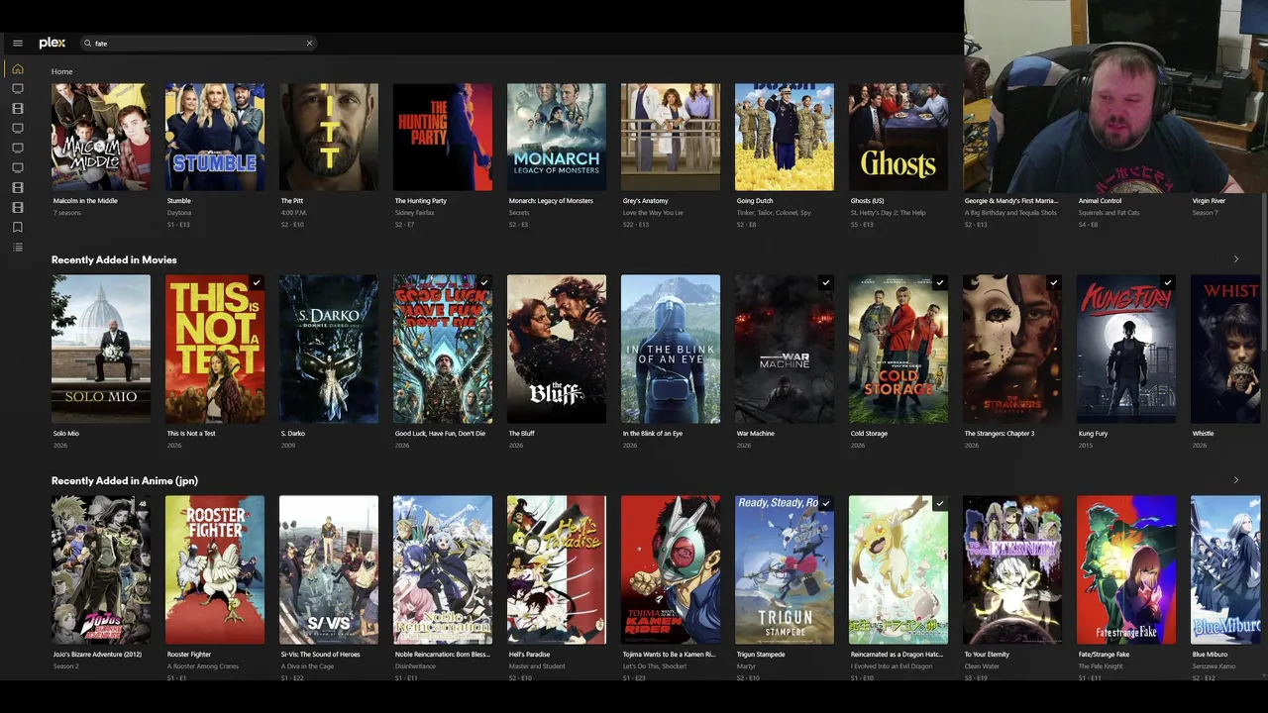Viewport: 1268px width, 713px height.
Task: Open Monarch: Legacy of Monsters poster
Action: pyautogui.click(x=557, y=137)
